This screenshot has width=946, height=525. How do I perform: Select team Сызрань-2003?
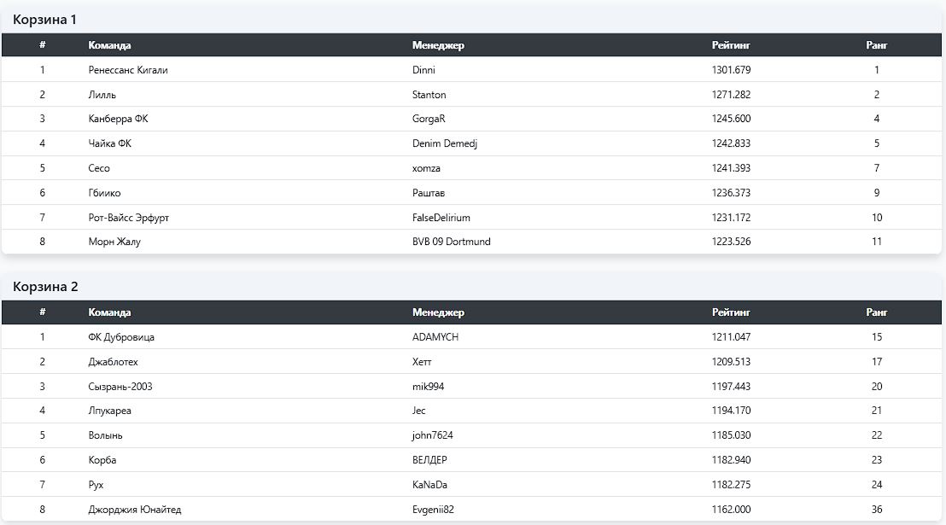click(120, 387)
